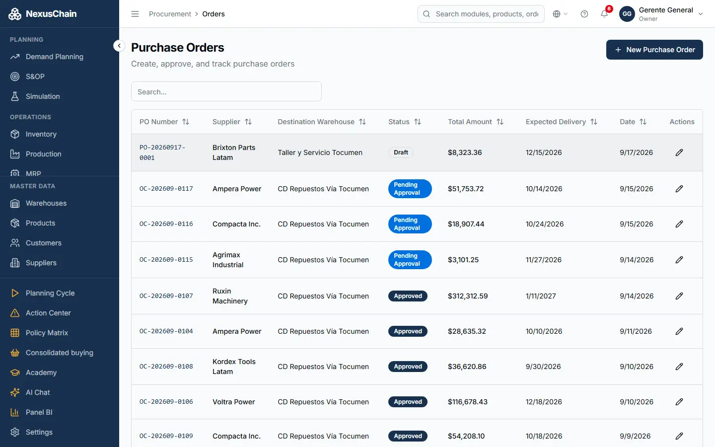Open the S&OP module
The image size is (715, 447).
[35, 76]
